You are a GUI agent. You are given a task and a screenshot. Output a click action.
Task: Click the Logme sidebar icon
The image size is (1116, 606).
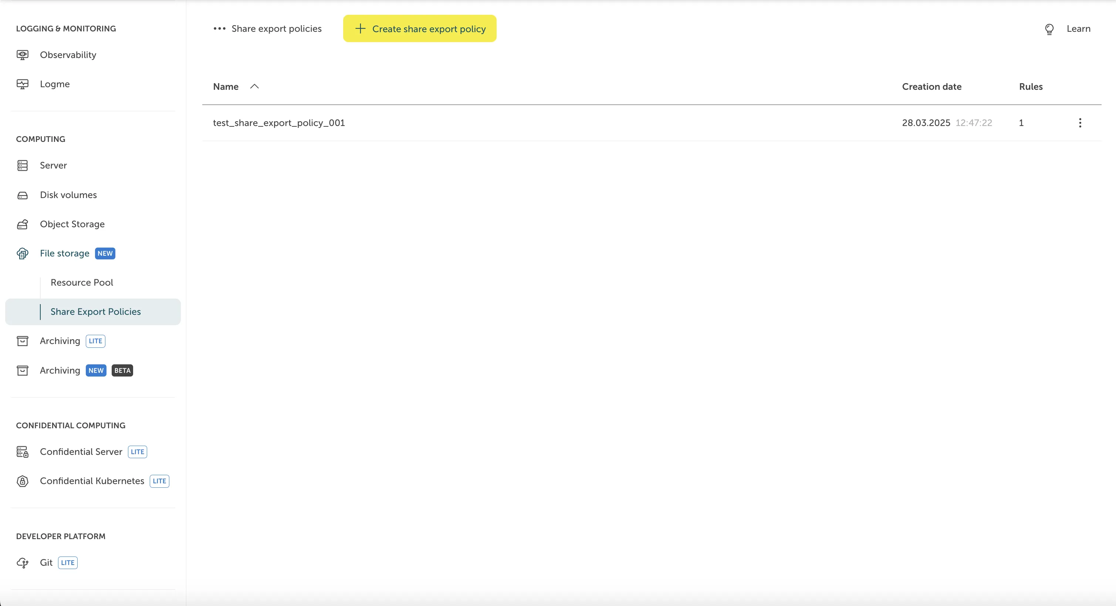click(x=23, y=84)
